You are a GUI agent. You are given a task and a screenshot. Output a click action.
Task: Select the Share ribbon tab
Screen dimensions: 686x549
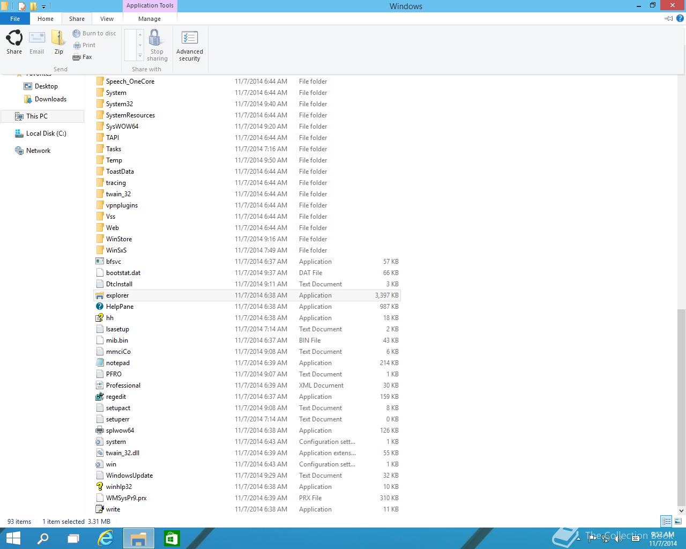point(77,19)
